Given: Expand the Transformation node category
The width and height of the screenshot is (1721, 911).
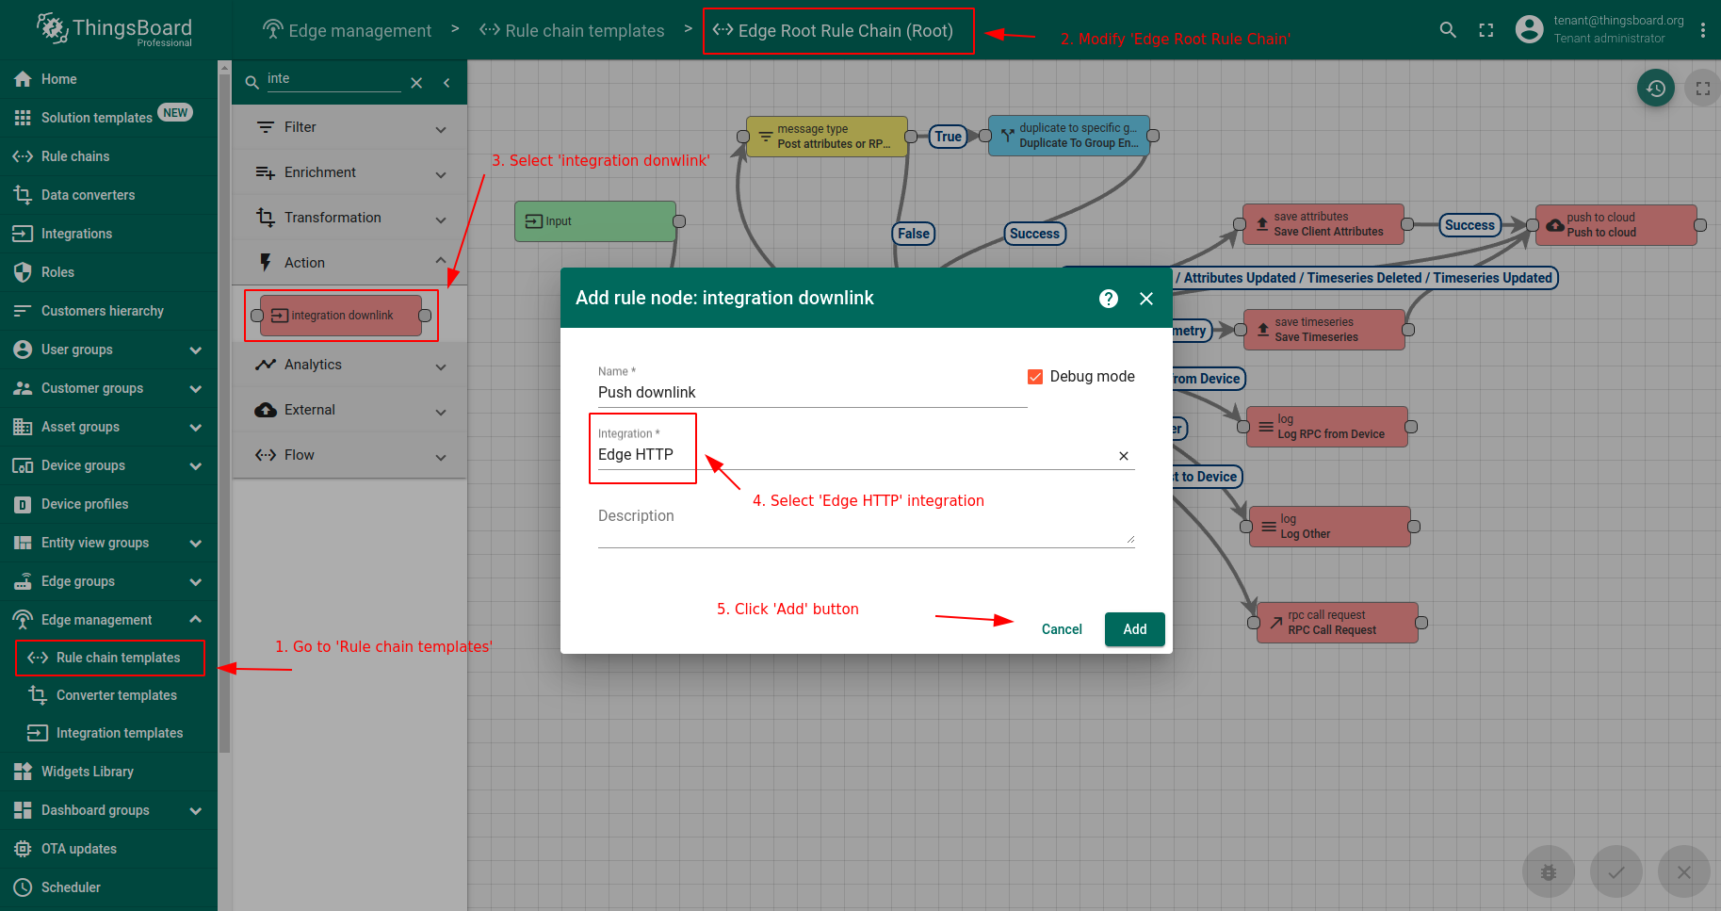Looking at the screenshot, I should click(x=349, y=218).
